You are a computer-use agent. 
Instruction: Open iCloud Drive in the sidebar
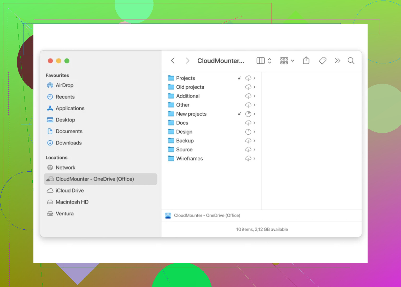(101, 190)
